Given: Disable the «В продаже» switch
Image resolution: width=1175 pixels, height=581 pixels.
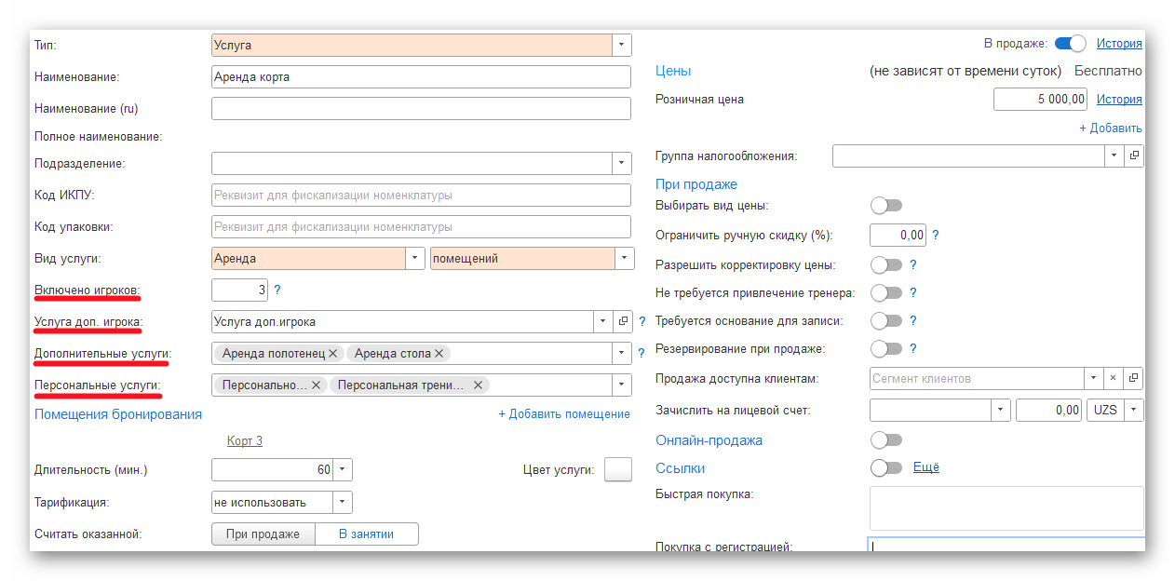Looking at the screenshot, I should click(x=1070, y=43).
